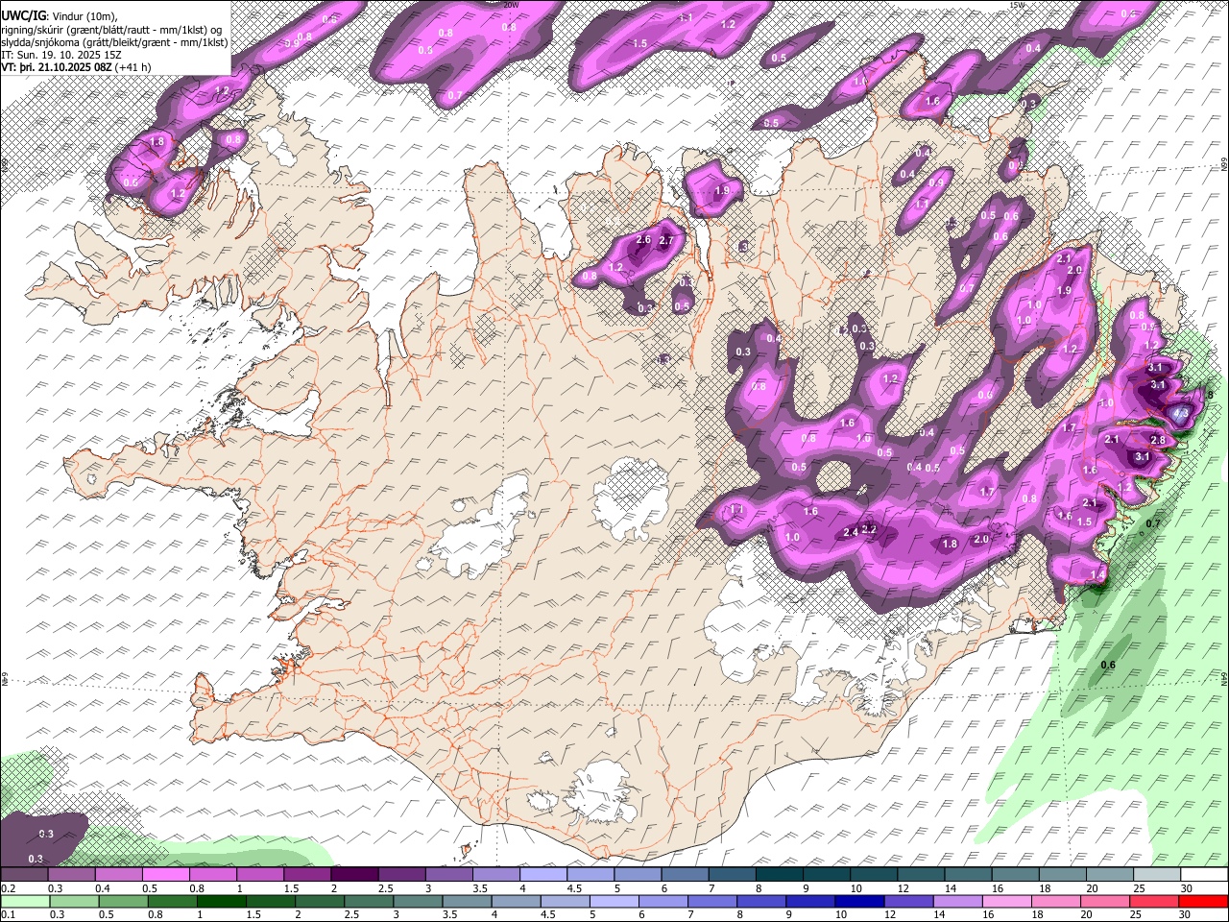Click the 2.6 precipitation value in the north
This screenshot has height=922, width=1229.
pos(643,240)
